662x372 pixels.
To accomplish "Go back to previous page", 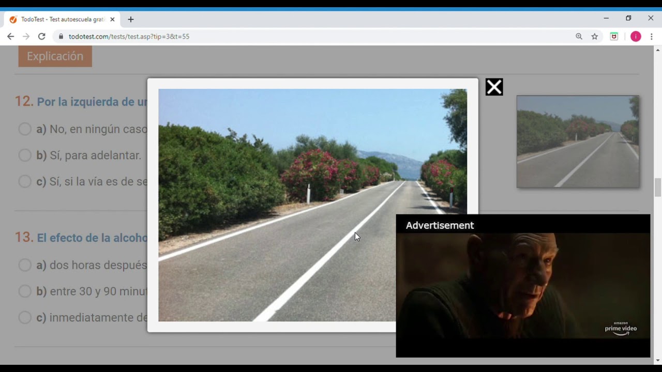I will pos(10,36).
